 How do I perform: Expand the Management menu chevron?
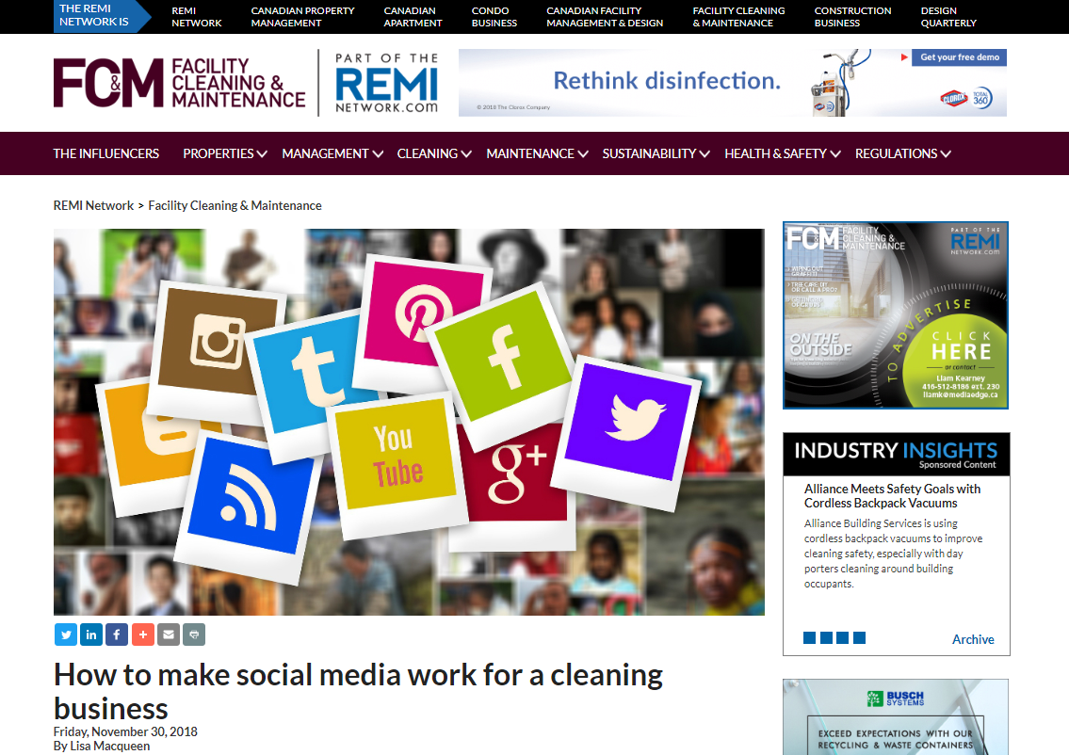[378, 154]
